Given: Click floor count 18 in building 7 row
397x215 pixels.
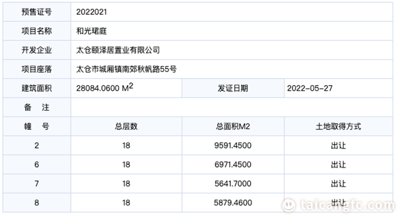Looking at the screenshot, I should point(126,183).
